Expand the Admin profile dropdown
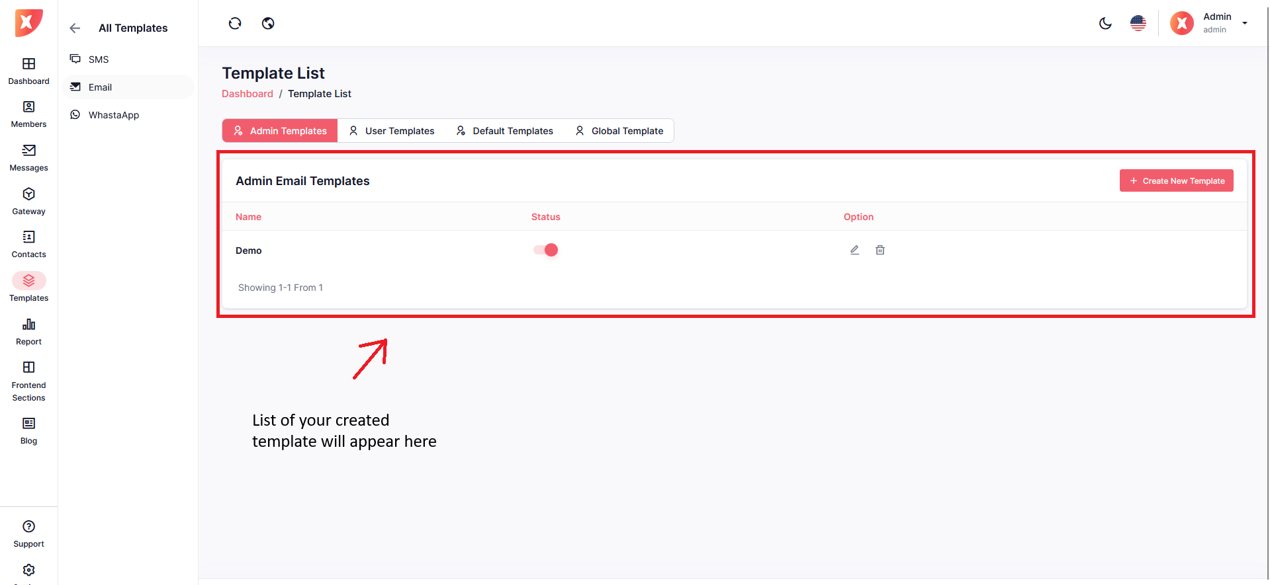1270x585 pixels. pos(1244,23)
